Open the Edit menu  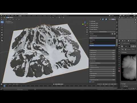6,15
